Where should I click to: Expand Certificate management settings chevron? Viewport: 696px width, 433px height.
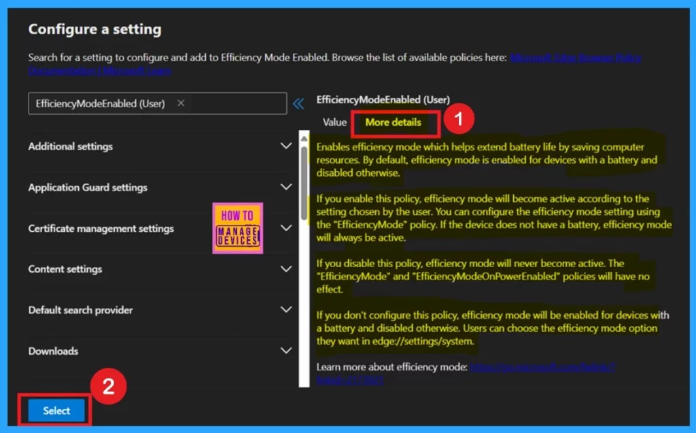click(x=286, y=228)
